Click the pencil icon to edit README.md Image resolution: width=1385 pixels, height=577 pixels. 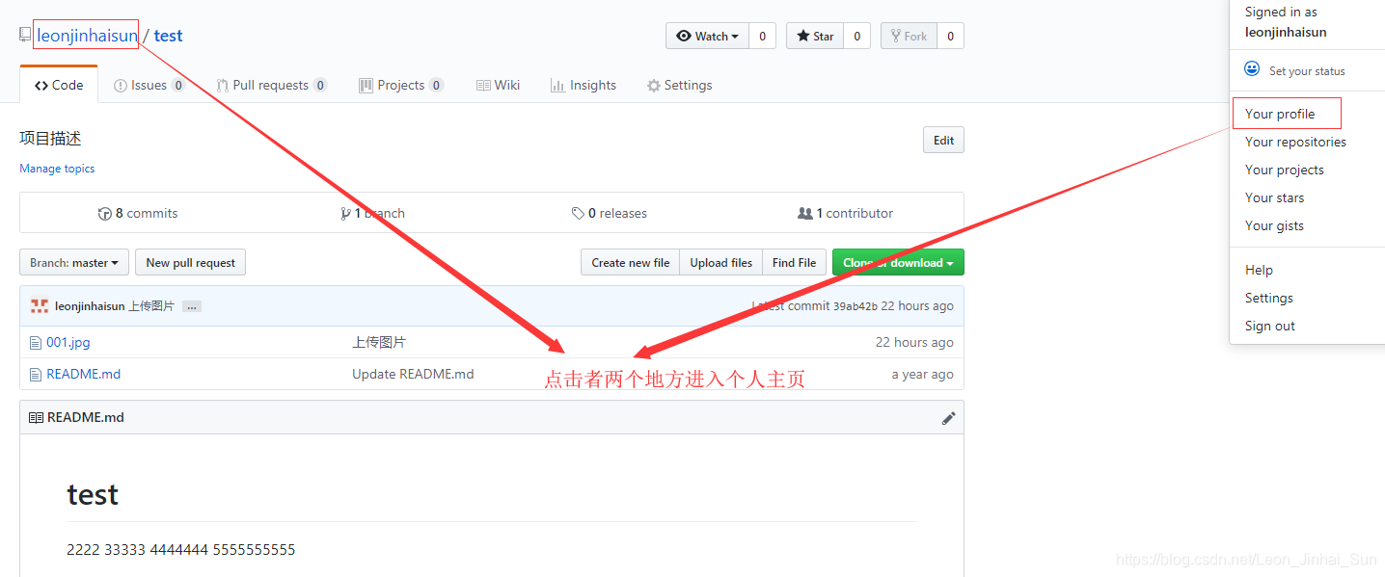pos(948,418)
